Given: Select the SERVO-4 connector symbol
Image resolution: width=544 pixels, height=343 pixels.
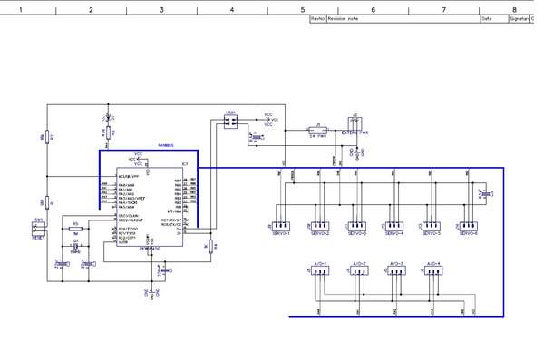Looking at the screenshot, I should tap(394, 227).
